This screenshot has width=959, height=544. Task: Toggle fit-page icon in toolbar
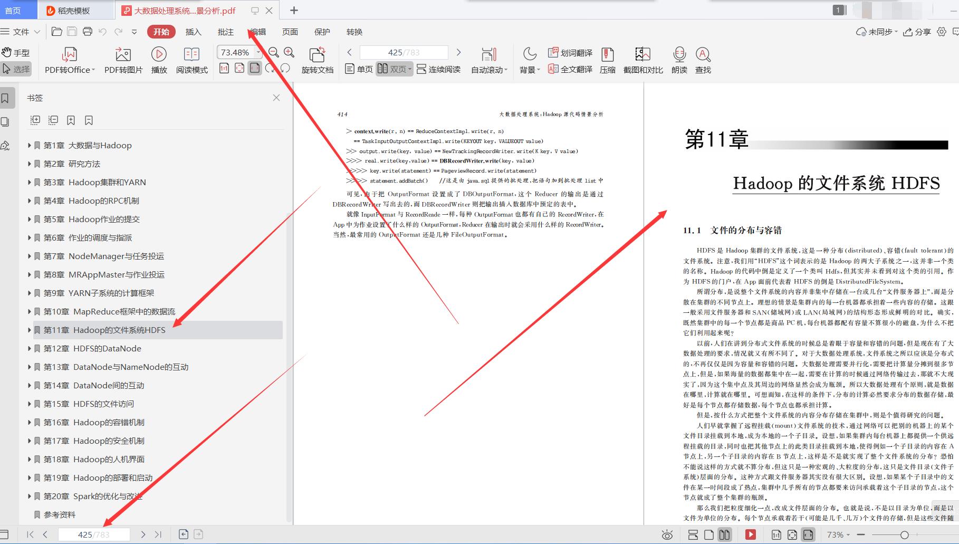coord(239,69)
